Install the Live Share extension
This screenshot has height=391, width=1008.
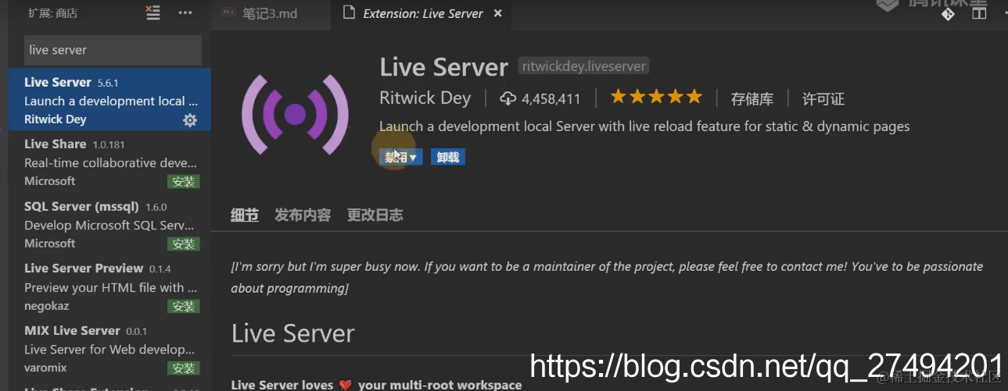(184, 182)
